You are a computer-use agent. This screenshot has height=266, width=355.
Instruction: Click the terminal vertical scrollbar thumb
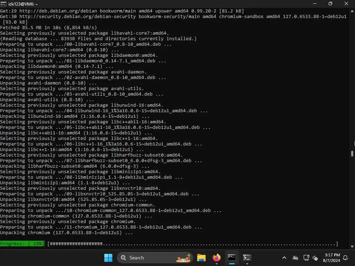[352, 153]
